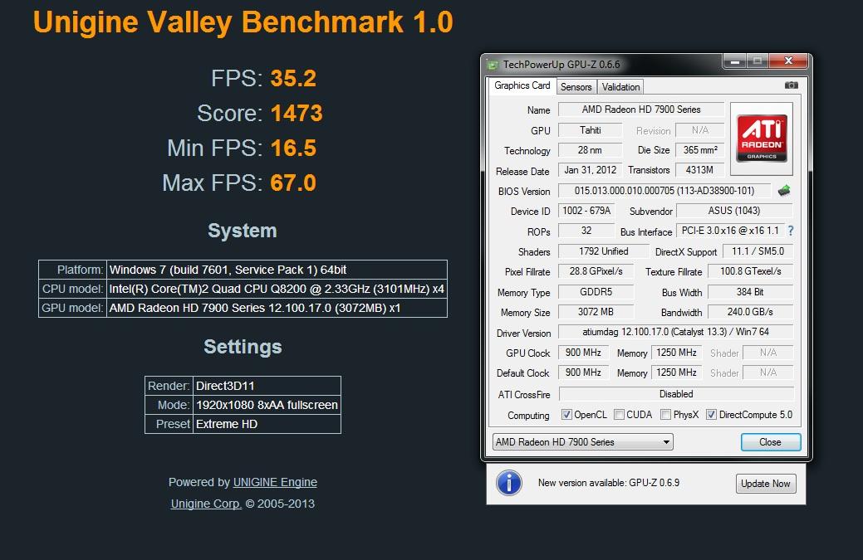Image resolution: width=863 pixels, height=560 pixels.
Task: Close GPU-Z with the red X
Action: [x=788, y=61]
